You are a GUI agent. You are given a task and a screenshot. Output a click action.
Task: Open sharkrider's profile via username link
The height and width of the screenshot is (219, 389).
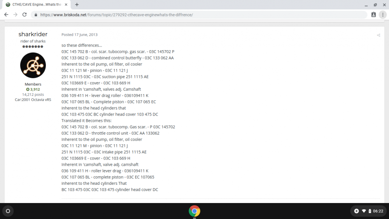[x=33, y=34]
